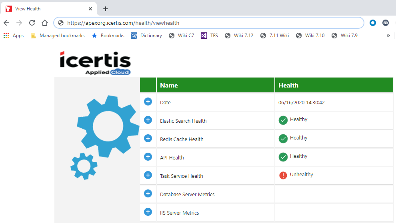Expand the API Health row

coord(148,157)
